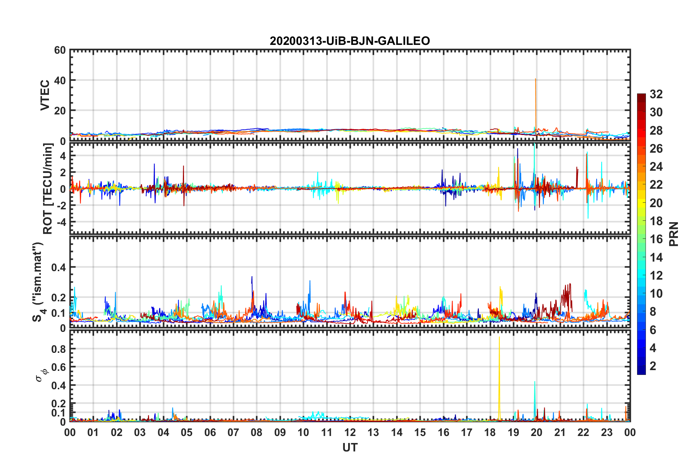This screenshot has width=700, height=468.
Task: Click the S4 ("ism.mat") axis label
Action: 38,281
